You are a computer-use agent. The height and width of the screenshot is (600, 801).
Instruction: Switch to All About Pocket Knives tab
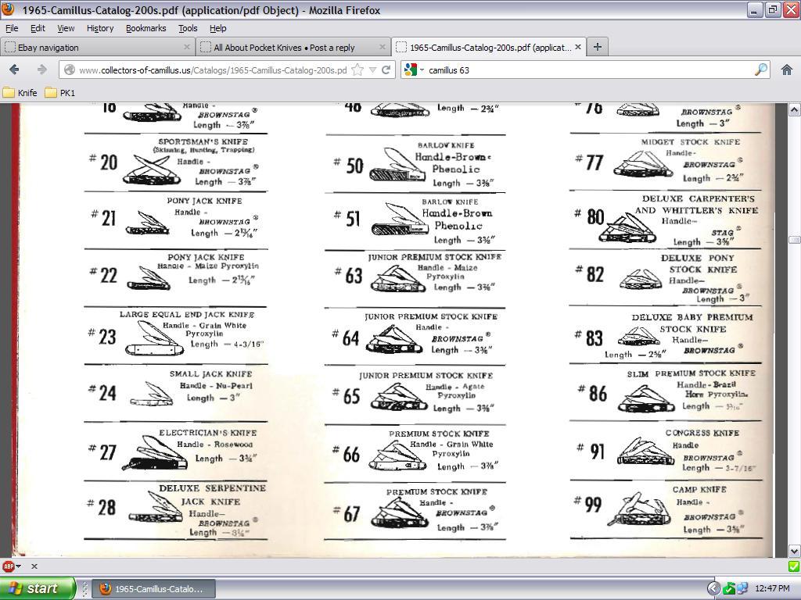pyautogui.click(x=294, y=47)
